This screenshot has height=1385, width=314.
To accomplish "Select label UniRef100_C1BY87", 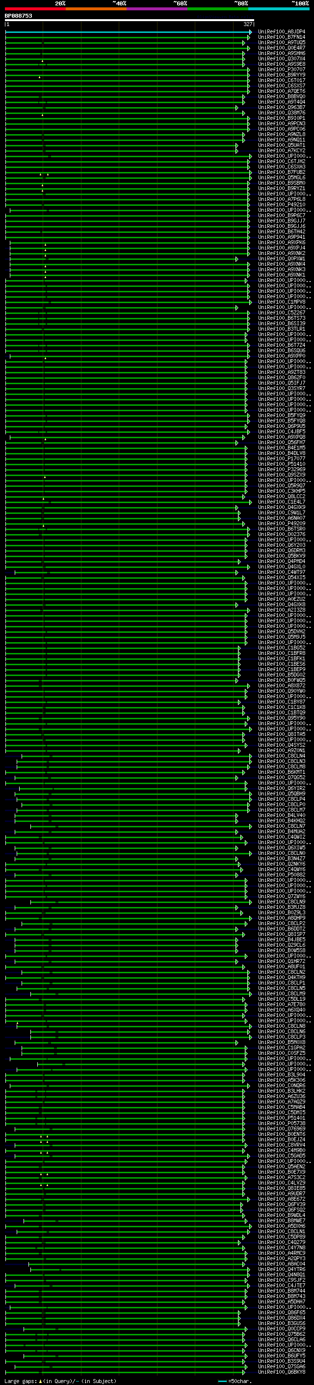I will pos(282,702).
